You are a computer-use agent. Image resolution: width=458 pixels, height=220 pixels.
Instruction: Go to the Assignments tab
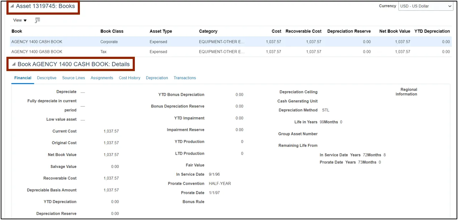102,78
